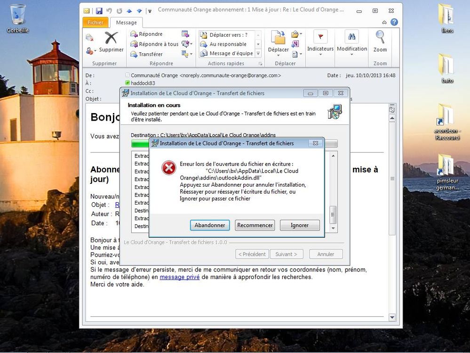Open the pimsleur german shortcut folder
Screen dimensions: 470x353
coord(447,172)
